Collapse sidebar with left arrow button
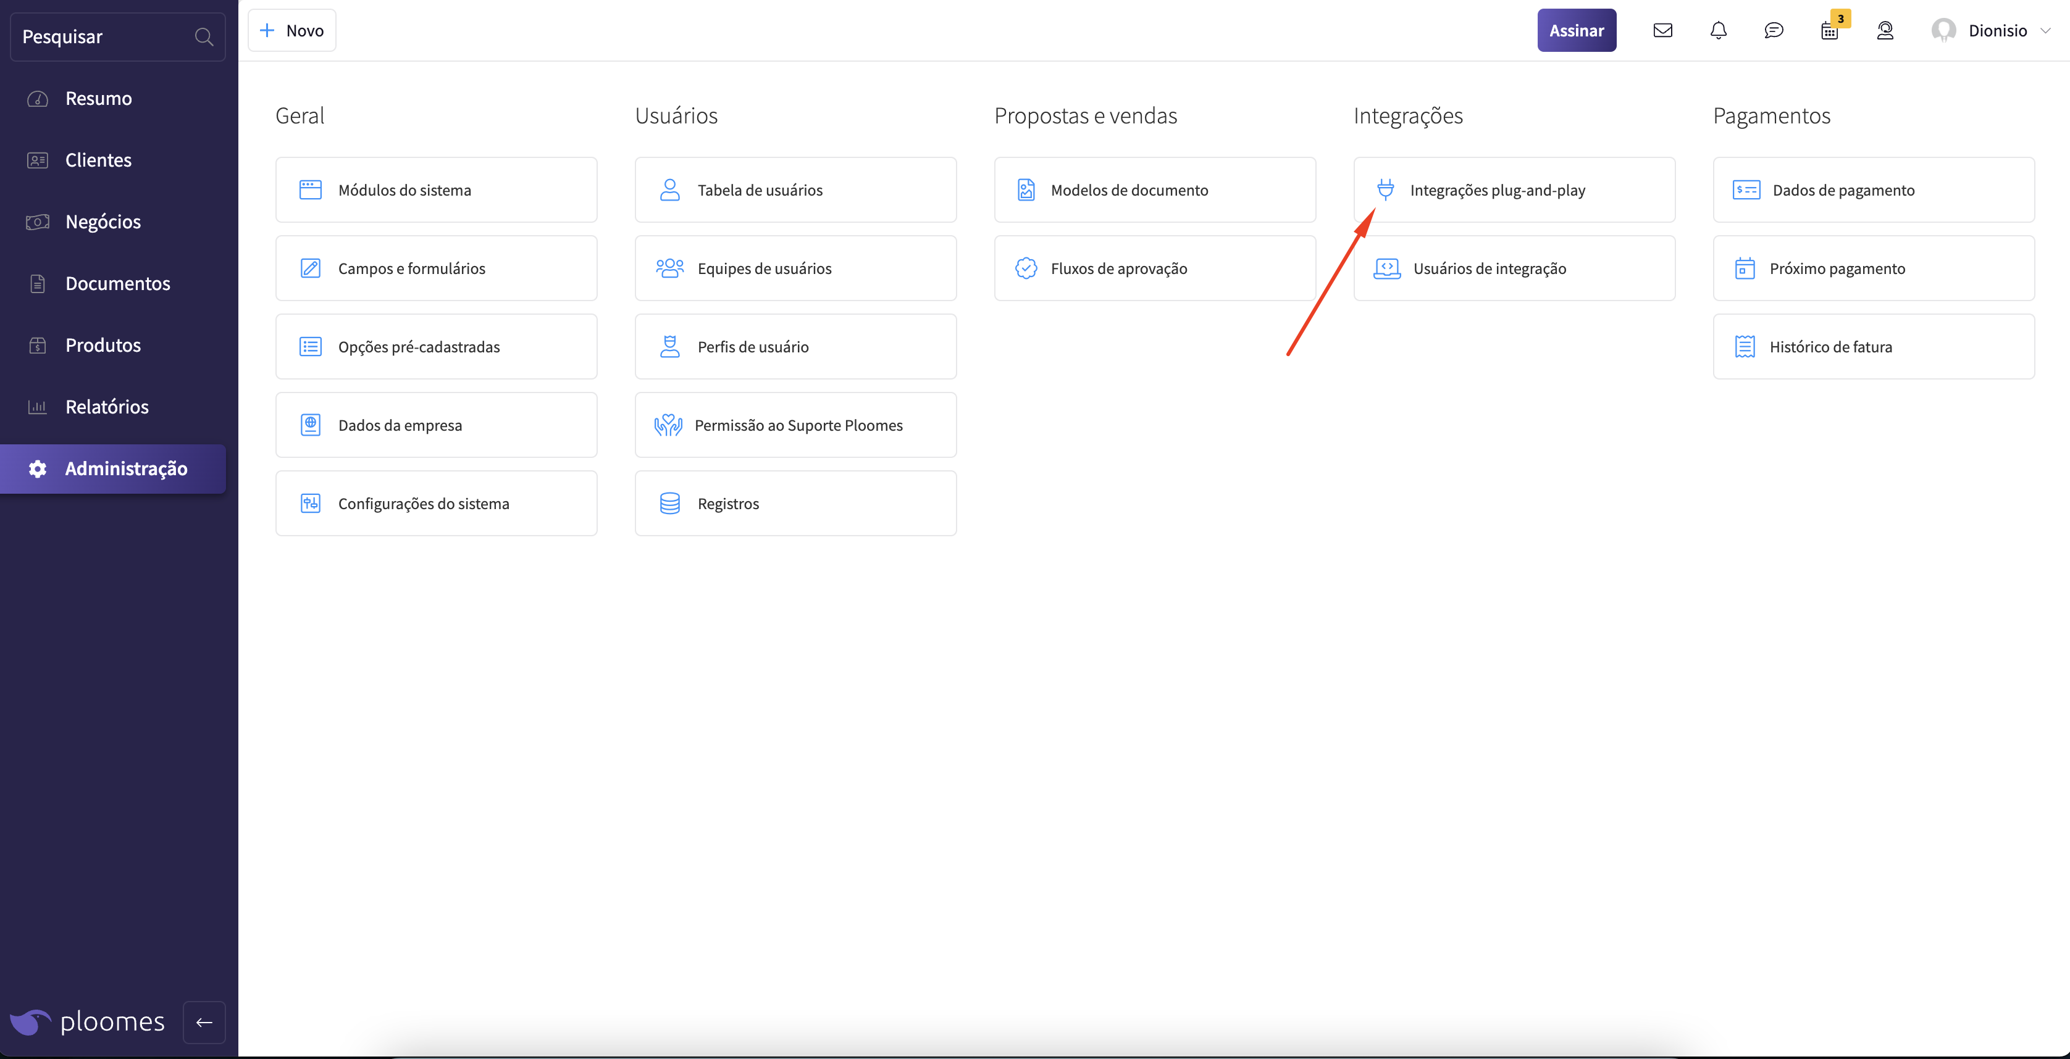The image size is (2070, 1059). point(204,1022)
